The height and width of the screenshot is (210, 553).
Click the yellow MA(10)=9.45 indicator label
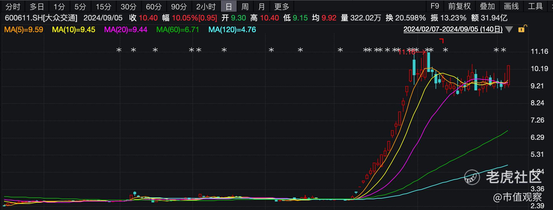pyautogui.click(x=74, y=30)
